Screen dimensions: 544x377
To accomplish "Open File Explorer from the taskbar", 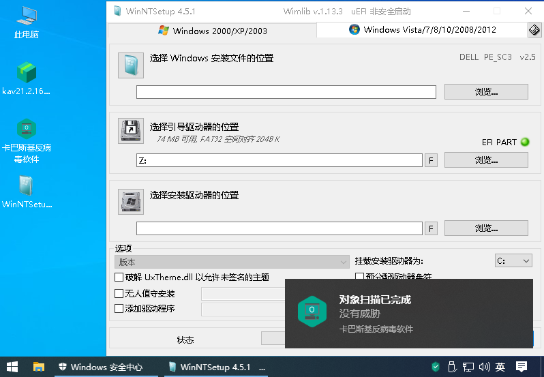I will (x=38, y=367).
